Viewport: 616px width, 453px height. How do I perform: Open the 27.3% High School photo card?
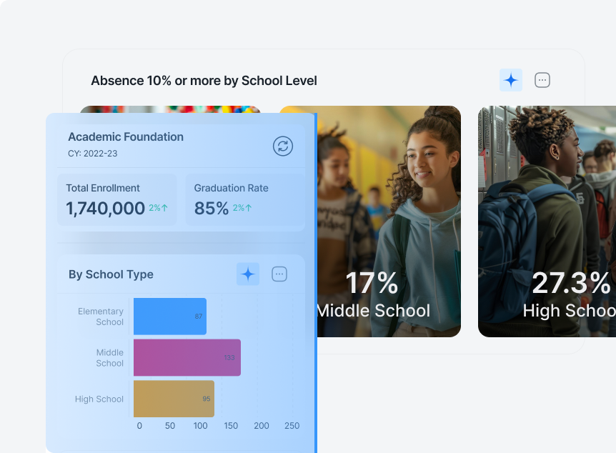(547, 221)
